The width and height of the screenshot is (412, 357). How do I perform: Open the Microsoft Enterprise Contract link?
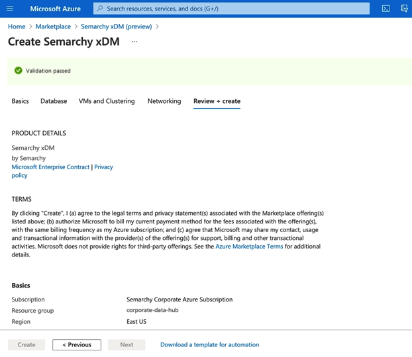click(x=50, y=167)
